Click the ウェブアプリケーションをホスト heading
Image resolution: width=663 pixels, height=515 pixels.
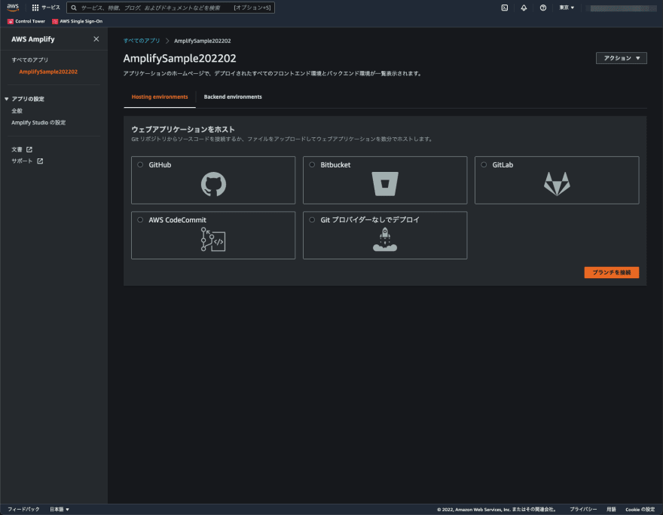183,130
